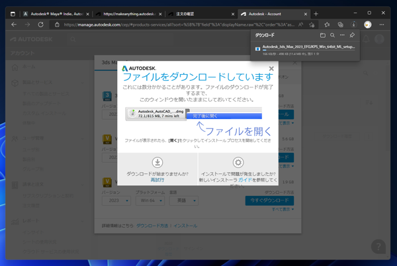Open プラットフォーム Win 64 dropdown
Image resolution: width=397 pixels, height=266 pixels.
(x=150, y=200)
